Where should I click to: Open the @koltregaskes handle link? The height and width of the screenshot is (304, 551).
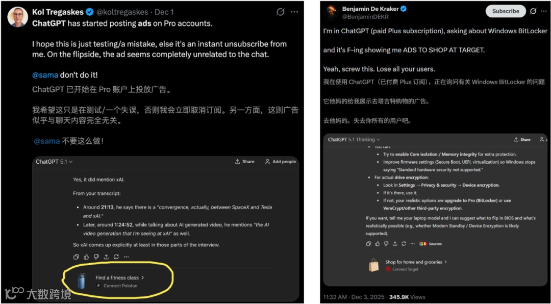[x=123, y=12]
